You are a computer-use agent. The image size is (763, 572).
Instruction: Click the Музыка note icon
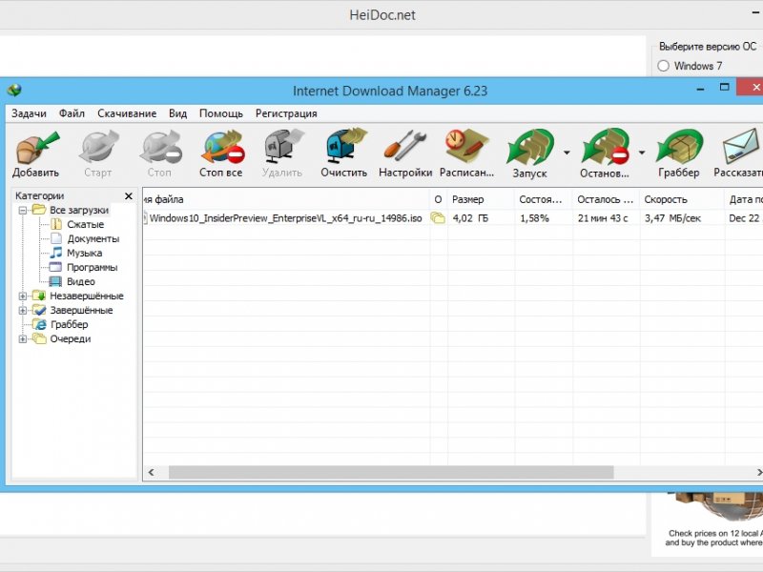(56, 253)
